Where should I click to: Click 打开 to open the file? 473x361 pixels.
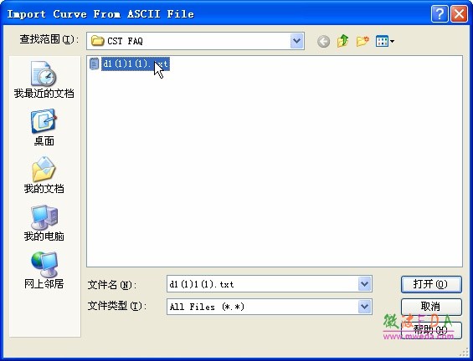(431, 284)
